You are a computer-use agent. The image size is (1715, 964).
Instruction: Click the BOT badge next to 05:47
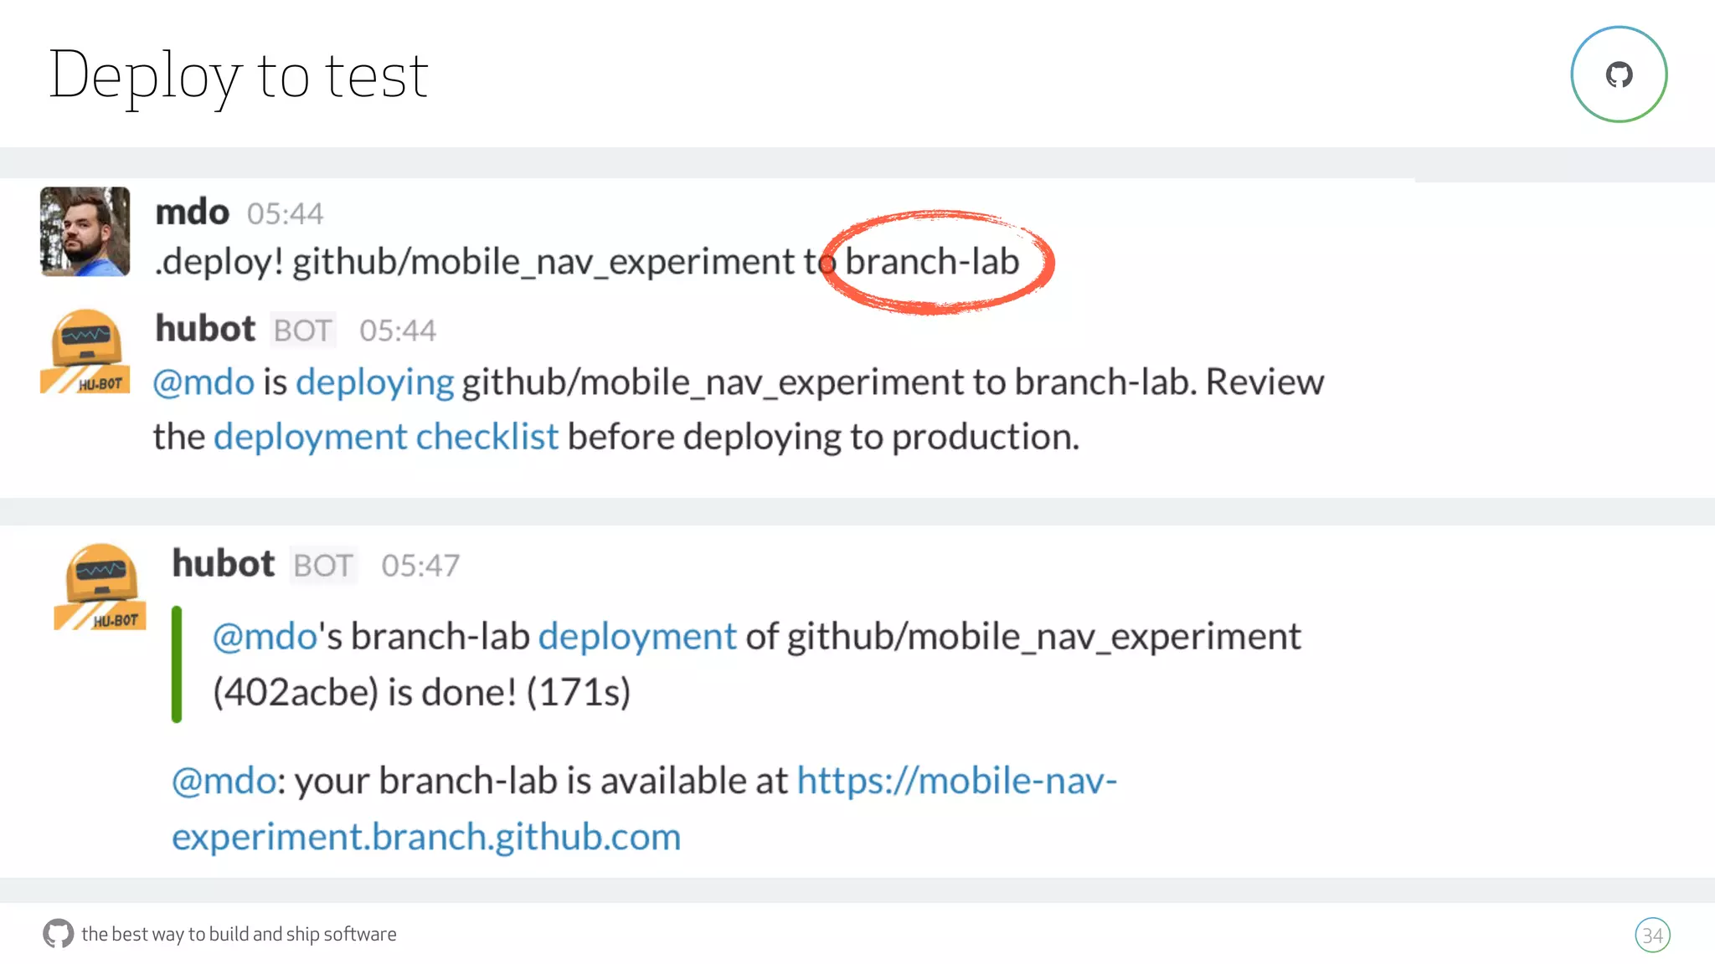(323, 566)
